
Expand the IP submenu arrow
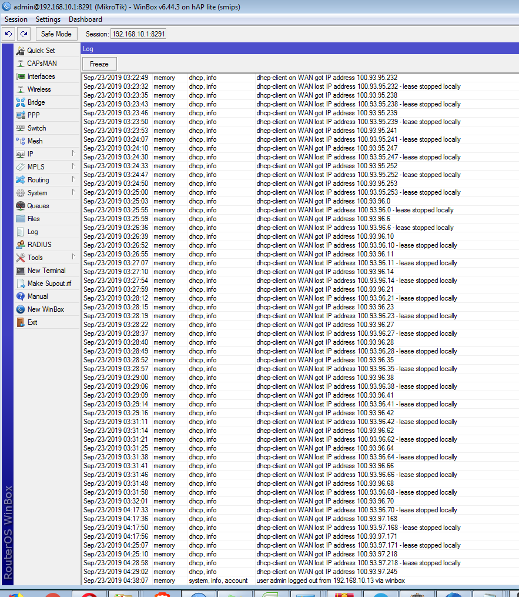click(73, 154)
